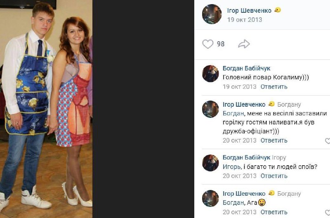330x218 pixels.
Task: Click the heart like icon with 98 likes
Action: pyautogui.click(x=208, y=44)
